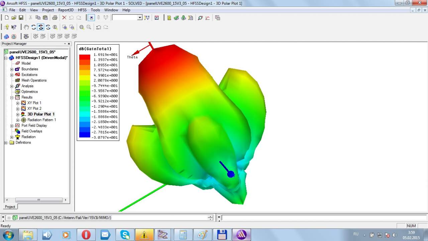Toggle the highlighted selection mode toolbar button
This screenshot has width=428, height=241.
91,17
